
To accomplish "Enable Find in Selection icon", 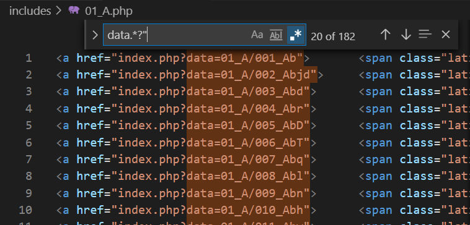I will click(425, 35).
